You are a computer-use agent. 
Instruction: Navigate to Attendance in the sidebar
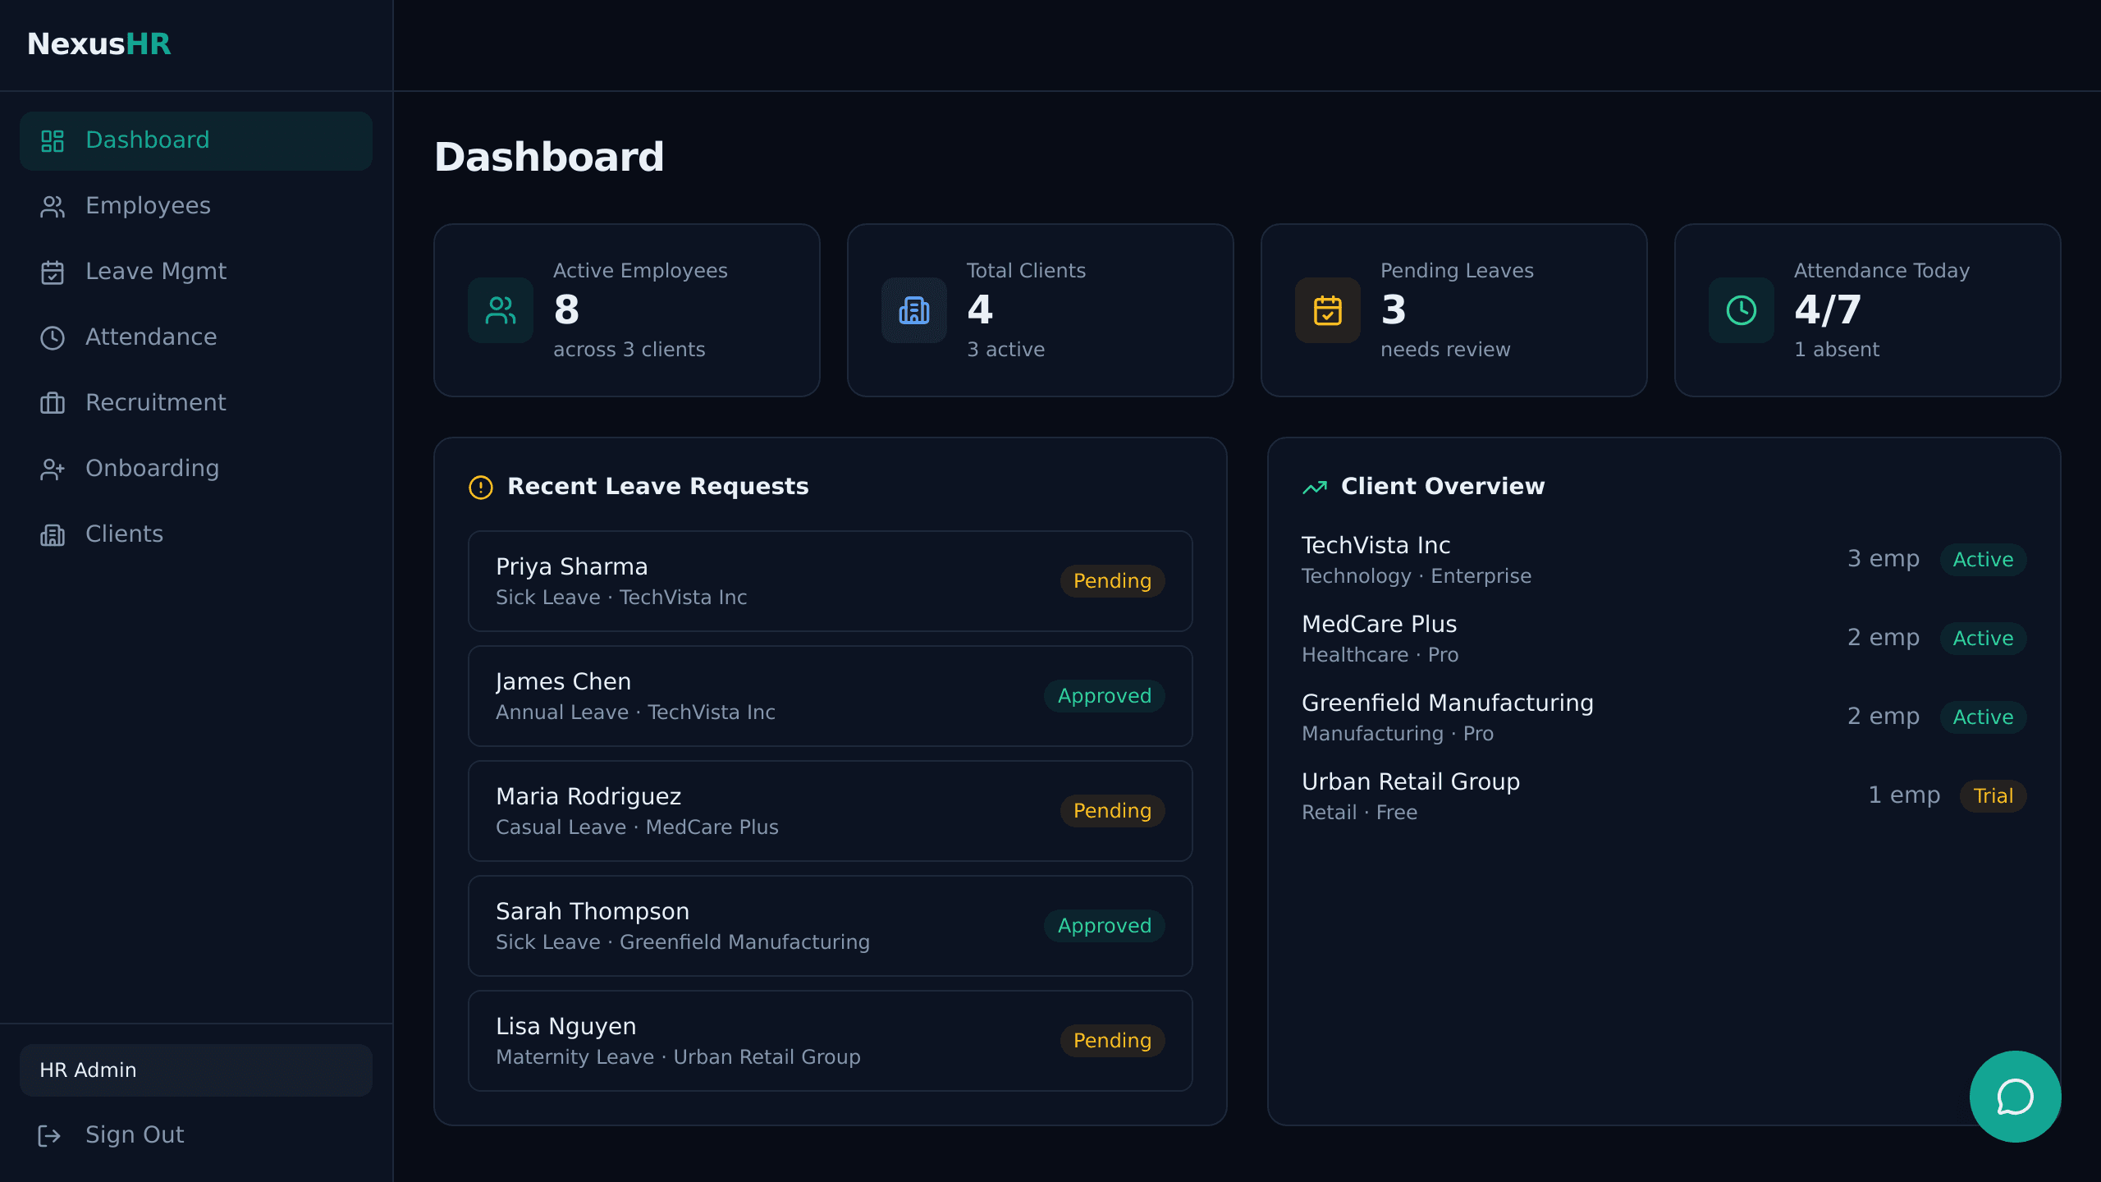click(x=196, y=338)
